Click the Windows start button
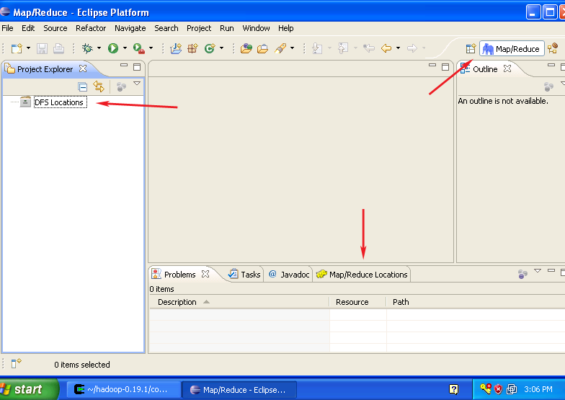Image resolution: width=565 pixels, height=400 pixels. point(28,389)
